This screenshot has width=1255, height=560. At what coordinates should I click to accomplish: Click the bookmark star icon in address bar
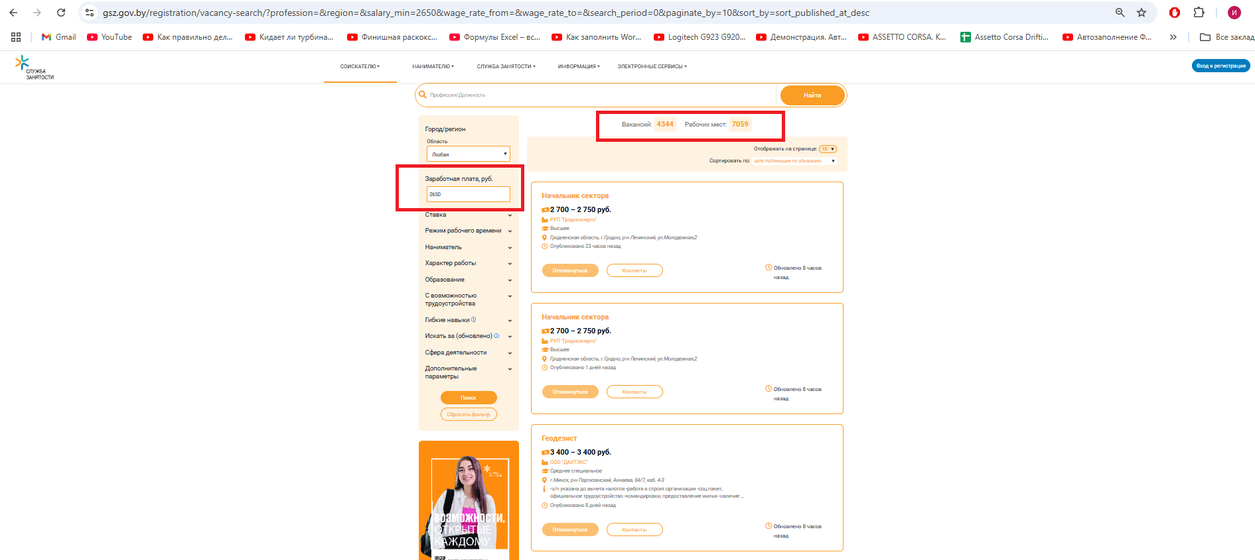(x=1142, y=13)
